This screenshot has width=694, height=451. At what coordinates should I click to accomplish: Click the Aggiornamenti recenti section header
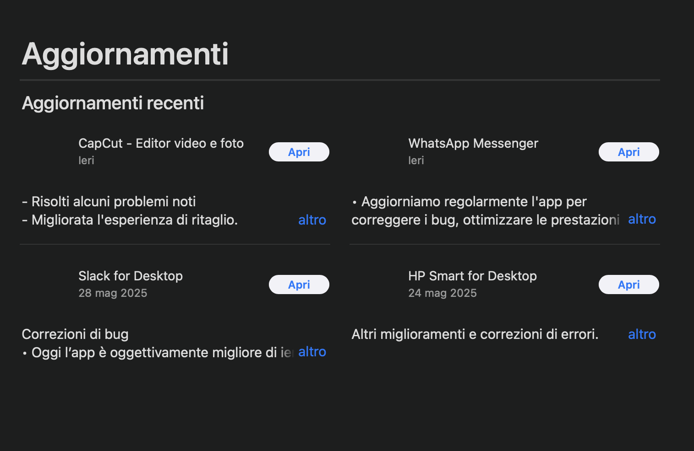pyautogui.click(x=113, y=103)
